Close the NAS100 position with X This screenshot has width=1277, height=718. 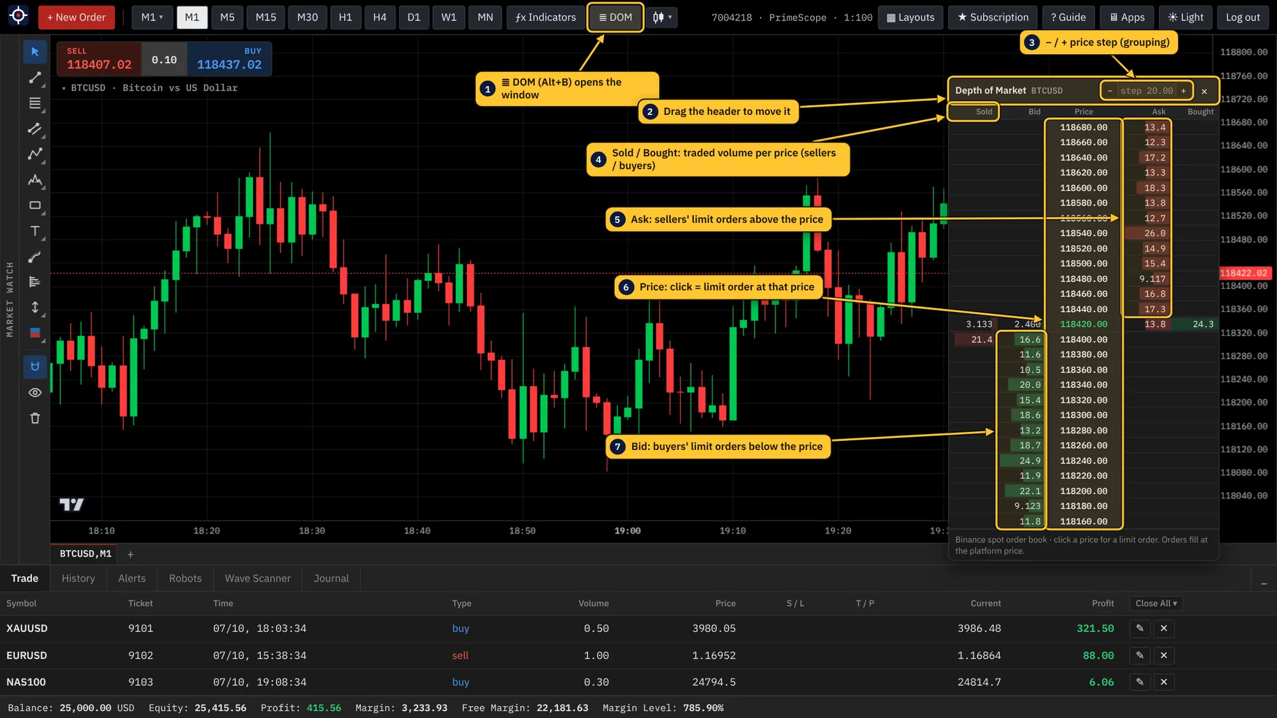(1164, 682)
